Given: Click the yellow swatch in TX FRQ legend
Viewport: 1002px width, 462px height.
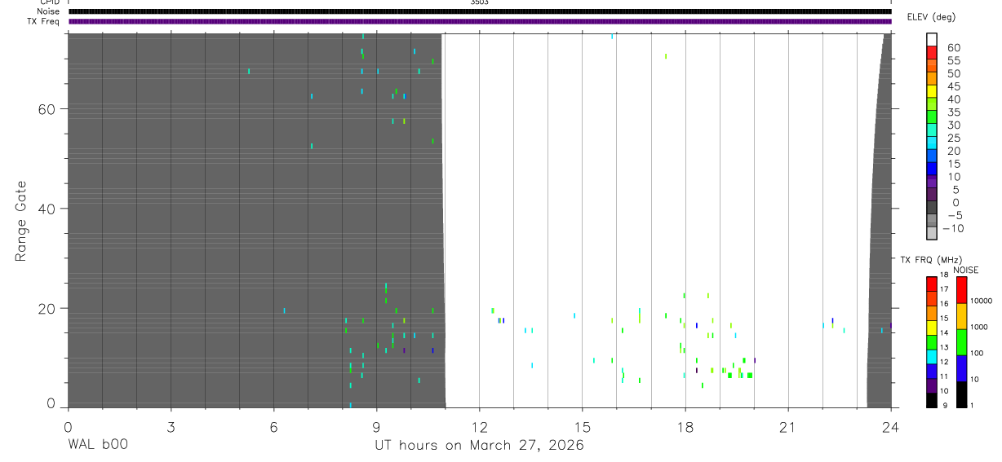Looking at the screenshot, I should click(x=932, y=328).
